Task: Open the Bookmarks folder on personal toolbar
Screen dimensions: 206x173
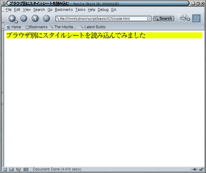Action: [x=36, y=27]
